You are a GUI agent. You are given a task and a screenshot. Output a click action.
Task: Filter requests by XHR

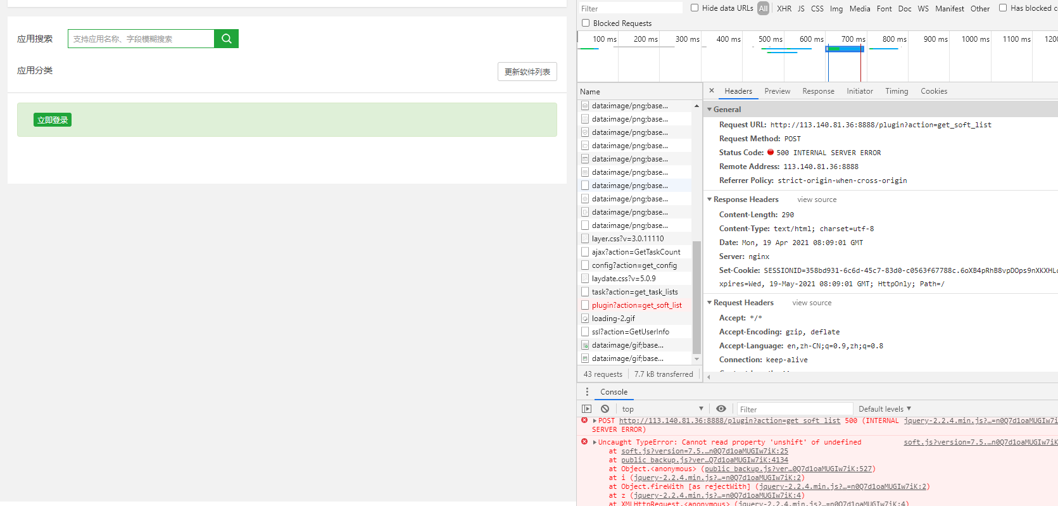coord(784,9)
